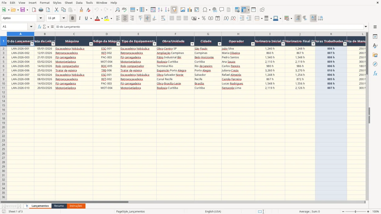
Task: Toggle Italic formatting
Action: point(80,18)
